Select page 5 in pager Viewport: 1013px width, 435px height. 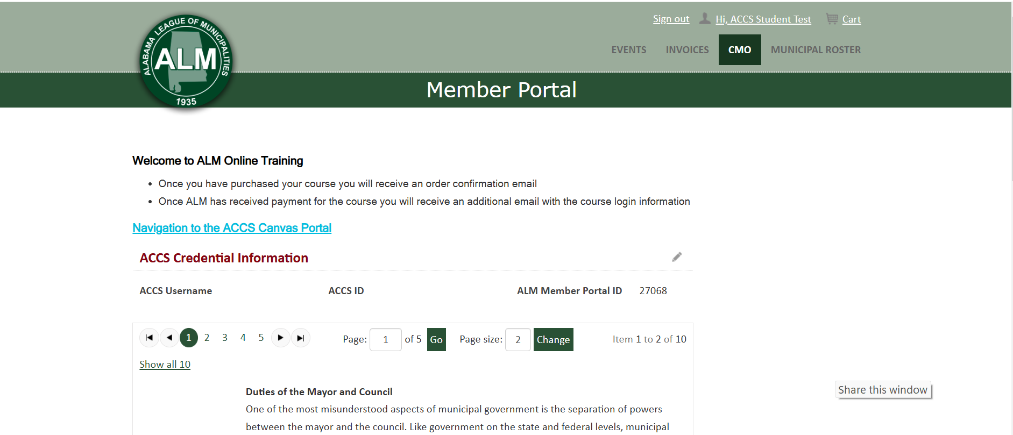point(261,338)
